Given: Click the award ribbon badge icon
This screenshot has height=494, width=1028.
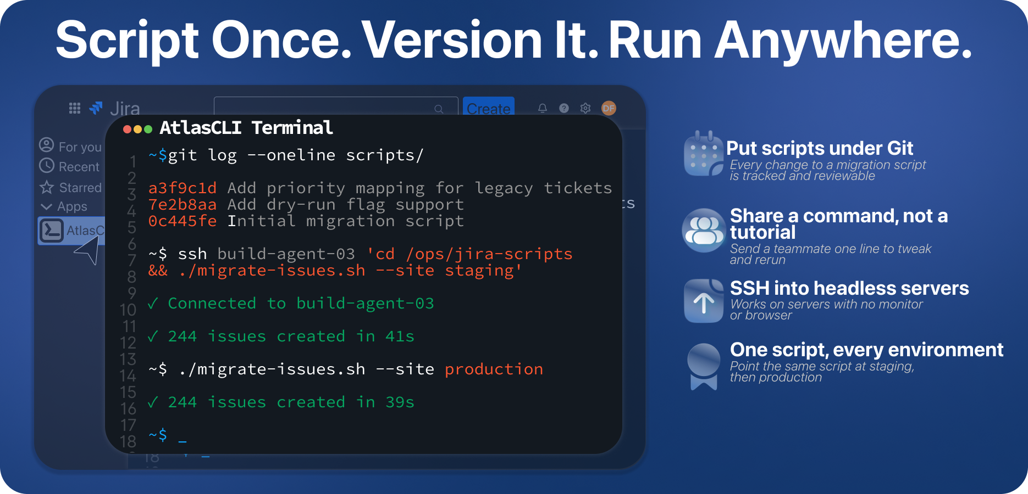Looking at the screenshot, I should pyautogui.click(x=704, y=367).
